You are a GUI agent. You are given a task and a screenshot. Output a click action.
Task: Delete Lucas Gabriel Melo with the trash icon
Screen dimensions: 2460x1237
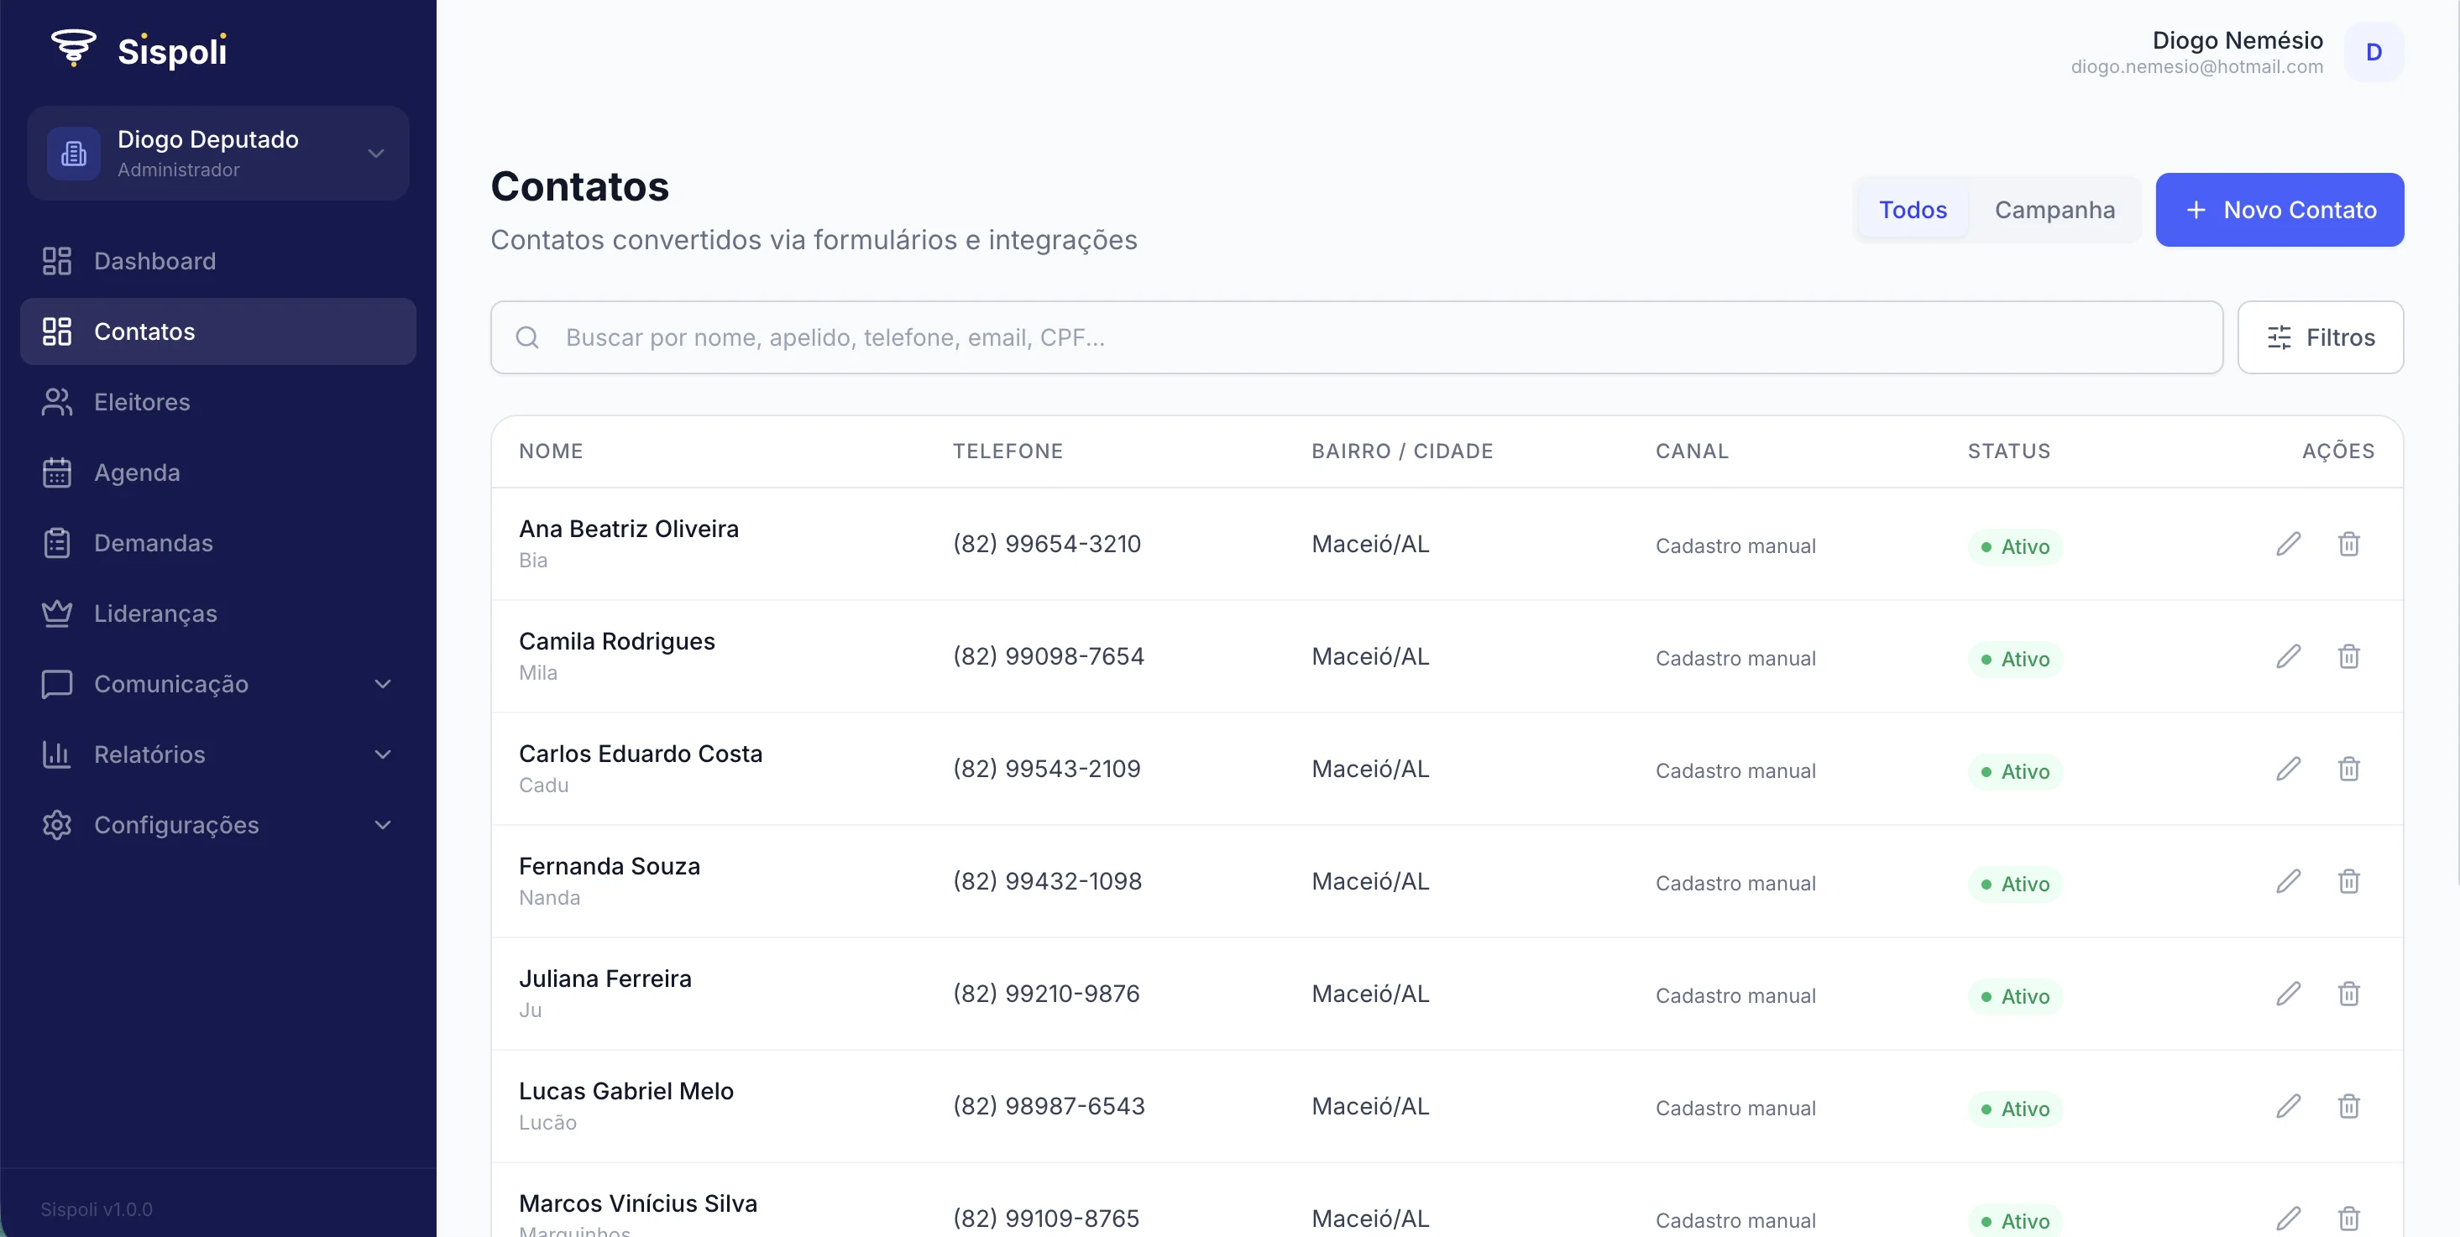click(2348, 1106)
